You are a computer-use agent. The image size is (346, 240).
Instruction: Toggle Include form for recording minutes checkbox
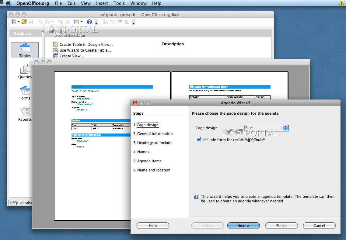[199, 140]
